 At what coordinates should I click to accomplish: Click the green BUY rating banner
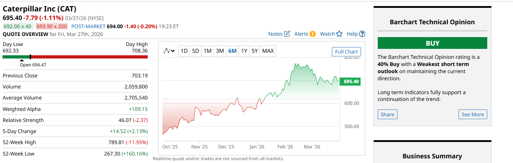(432, 43)
